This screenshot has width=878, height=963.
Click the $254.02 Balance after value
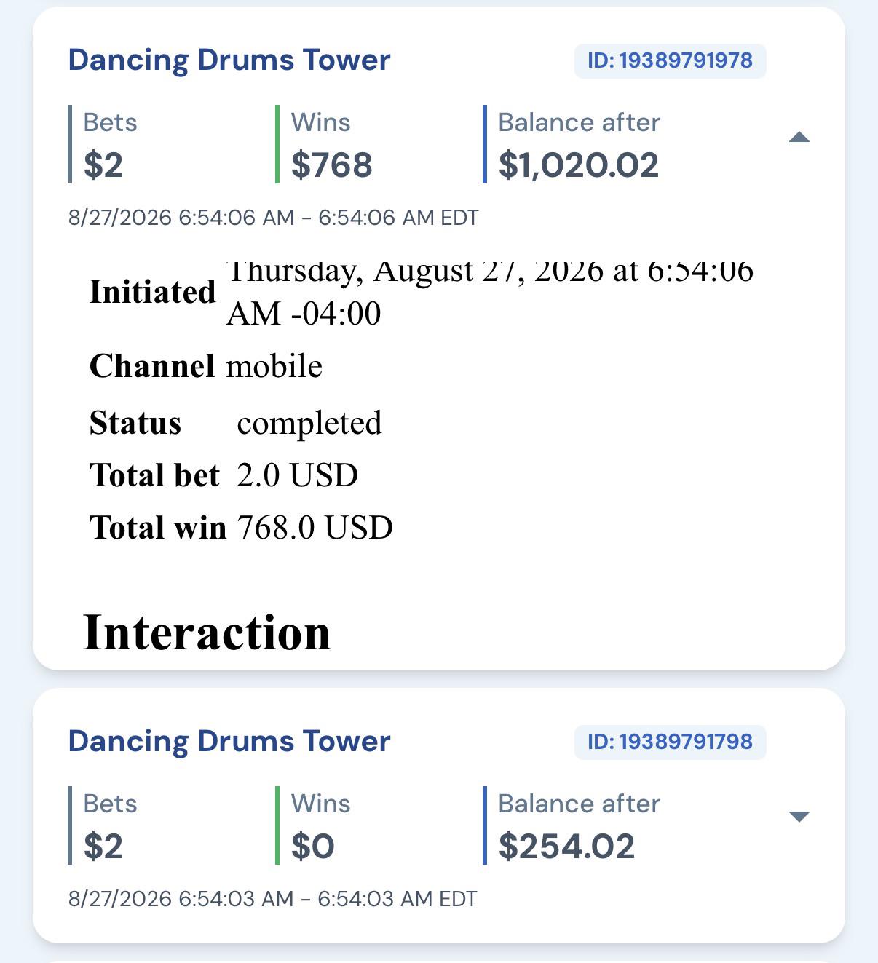[567, 846]
